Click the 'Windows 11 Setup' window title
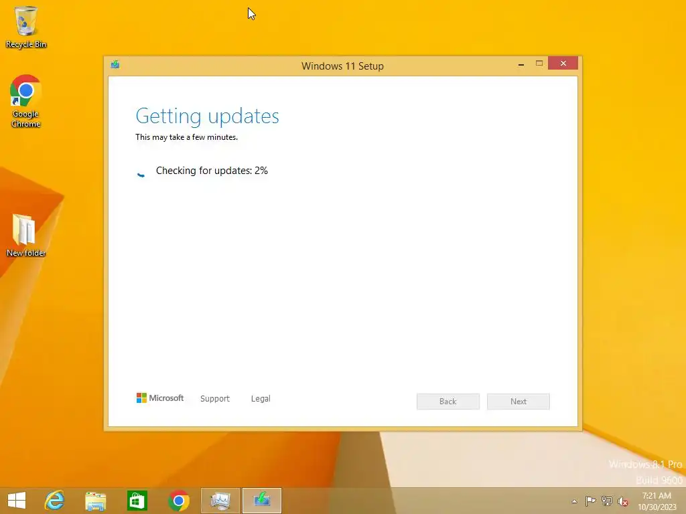Image resolution: width=686 pixels, height=514 pixels. (342, 66)
